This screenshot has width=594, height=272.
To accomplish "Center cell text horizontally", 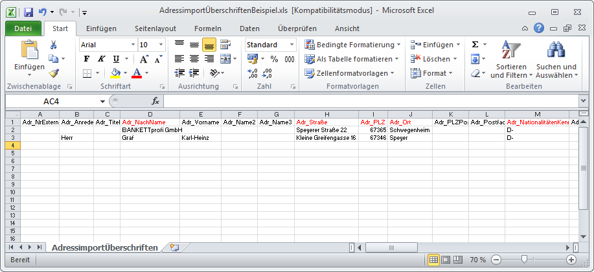I will [194, 59].
